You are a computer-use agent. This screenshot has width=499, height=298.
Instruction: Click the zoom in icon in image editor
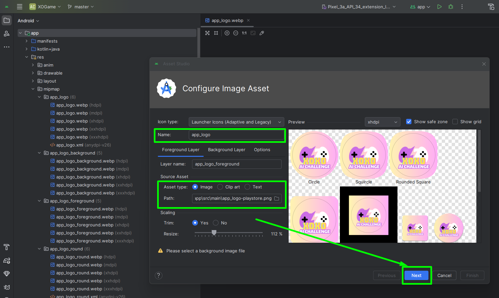tap(227, 33)
